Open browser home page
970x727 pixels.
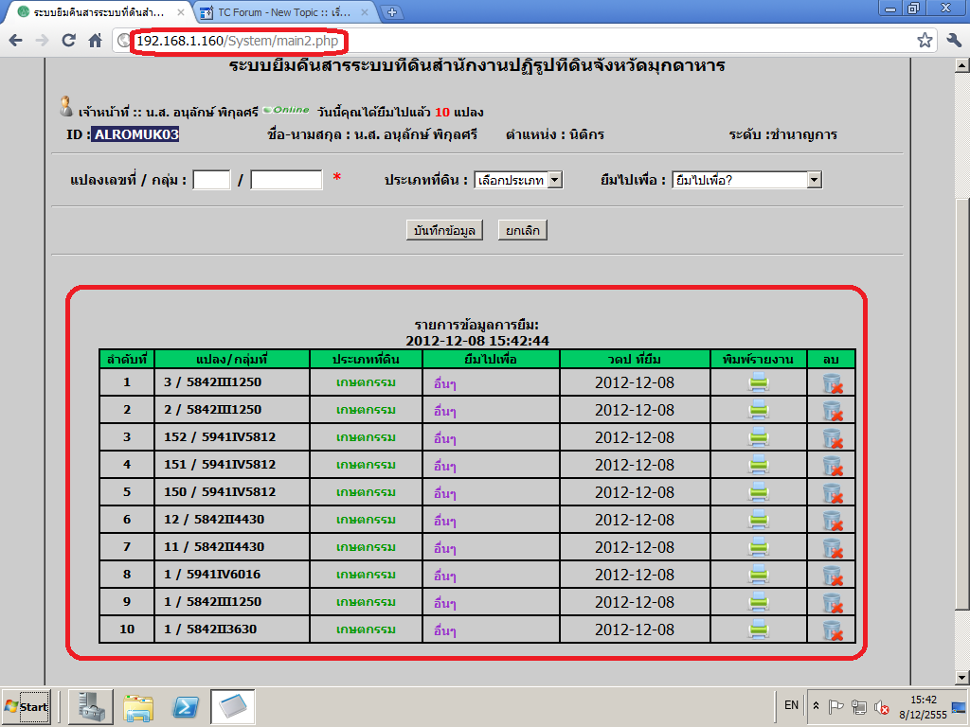[x=95, y=41]
